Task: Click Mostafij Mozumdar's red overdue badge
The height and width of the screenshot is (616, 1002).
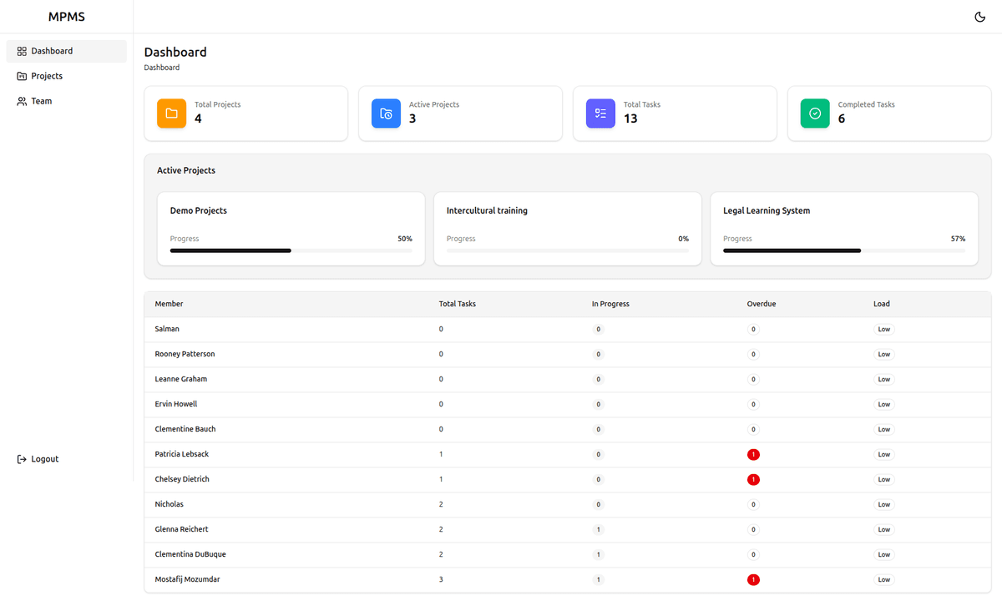Action: [753, 580]
